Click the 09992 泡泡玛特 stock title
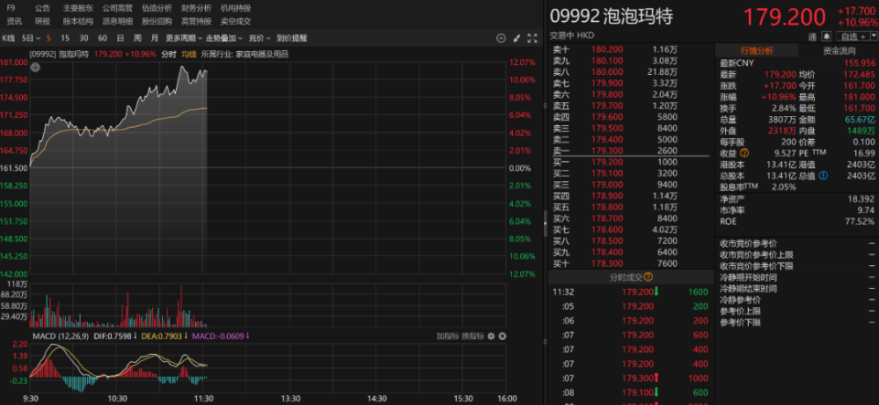 (x=611, y=16)
